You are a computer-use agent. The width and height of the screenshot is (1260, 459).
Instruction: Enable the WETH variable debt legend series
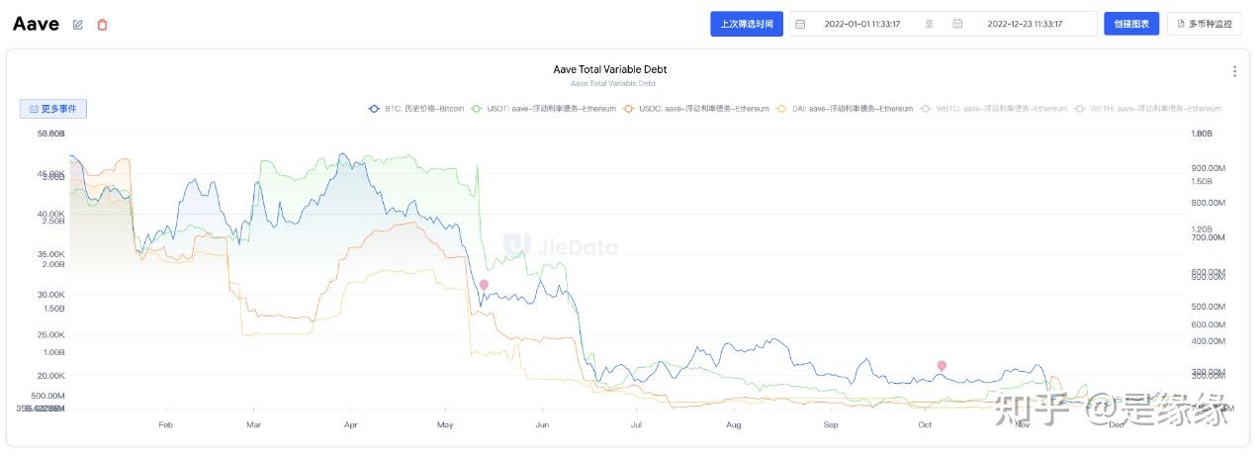(x=1147, y=109)
